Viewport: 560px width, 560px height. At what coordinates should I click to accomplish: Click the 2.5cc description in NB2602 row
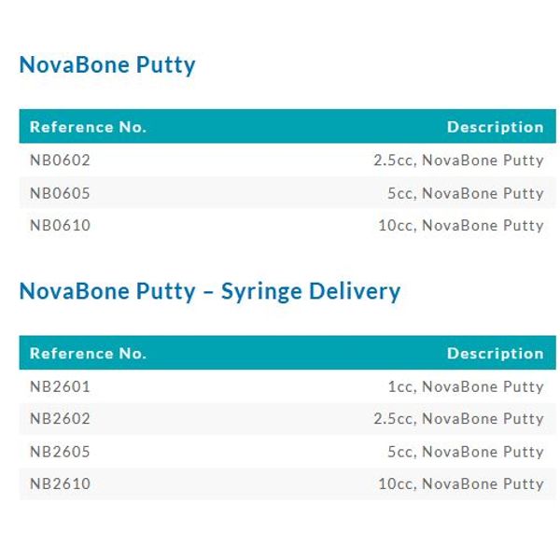(458, 419)
